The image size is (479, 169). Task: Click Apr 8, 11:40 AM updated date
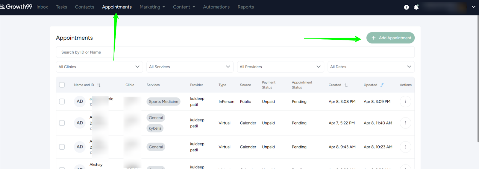[378, 123]
